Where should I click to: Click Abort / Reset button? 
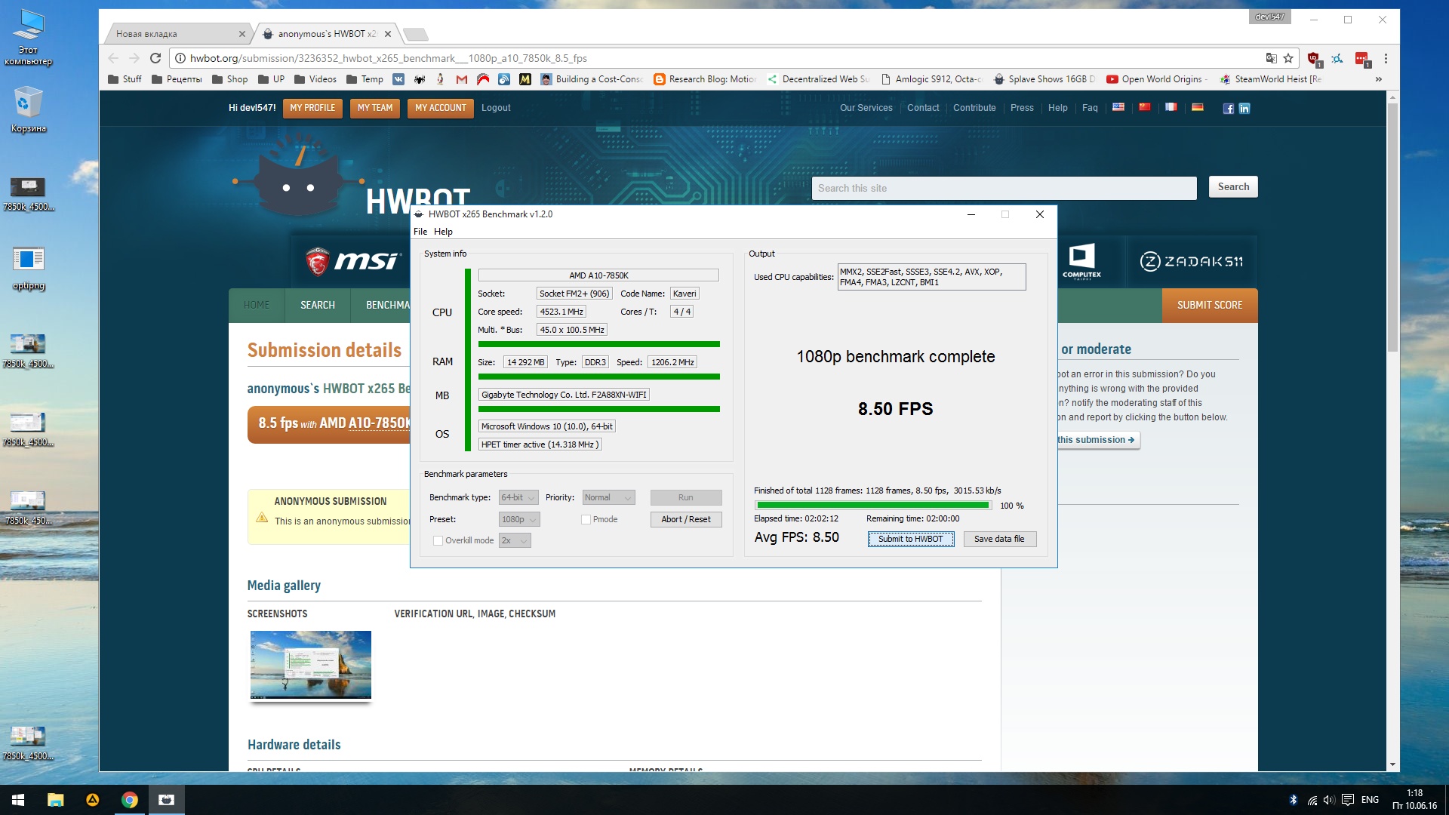click(686, 519)
